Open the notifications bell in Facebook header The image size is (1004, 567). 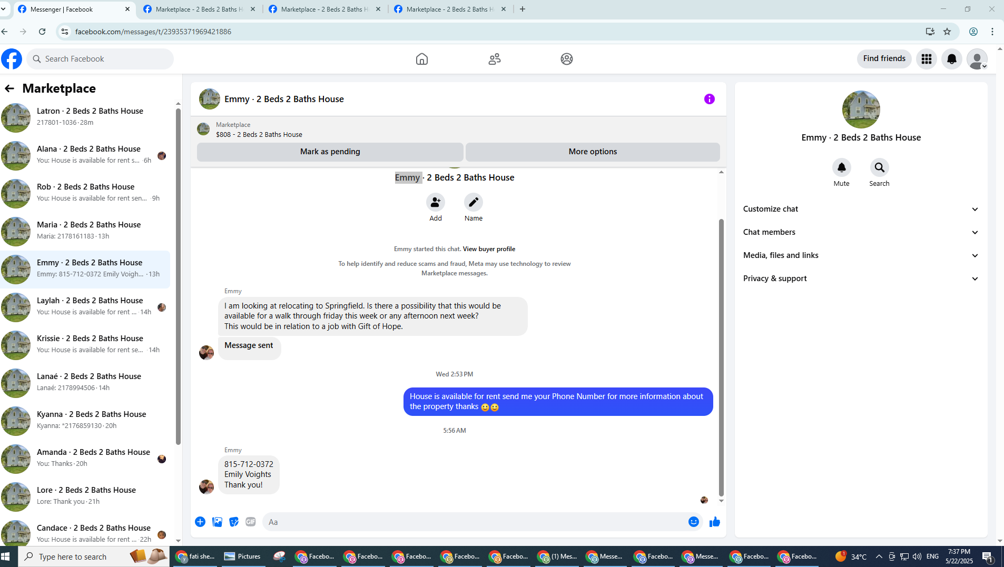coord(952,59)
